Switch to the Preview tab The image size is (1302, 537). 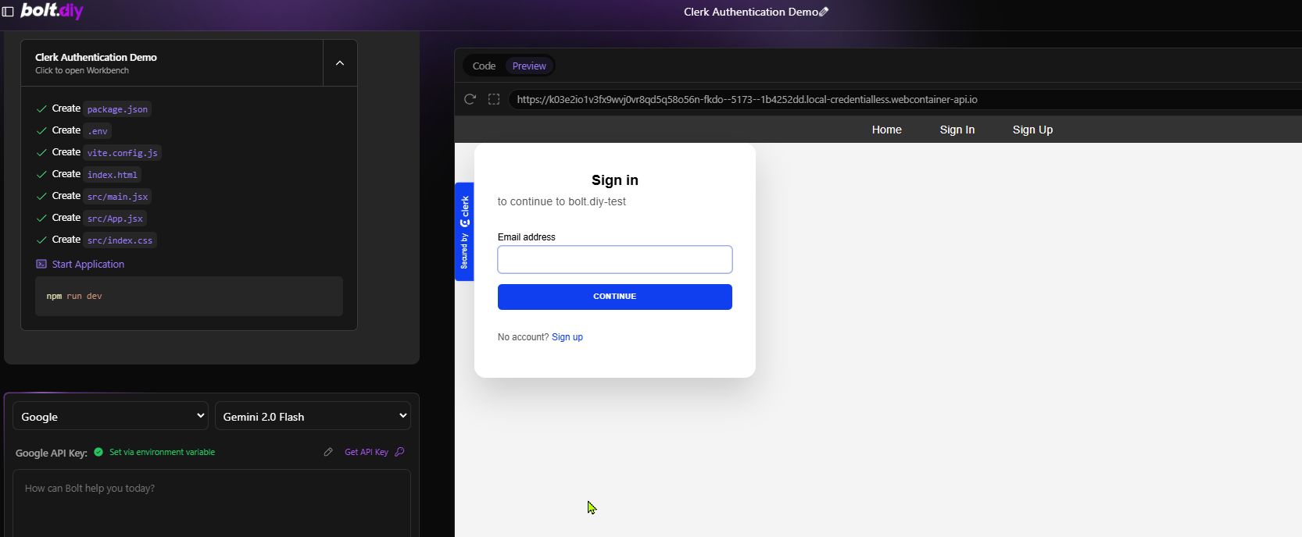529,66
